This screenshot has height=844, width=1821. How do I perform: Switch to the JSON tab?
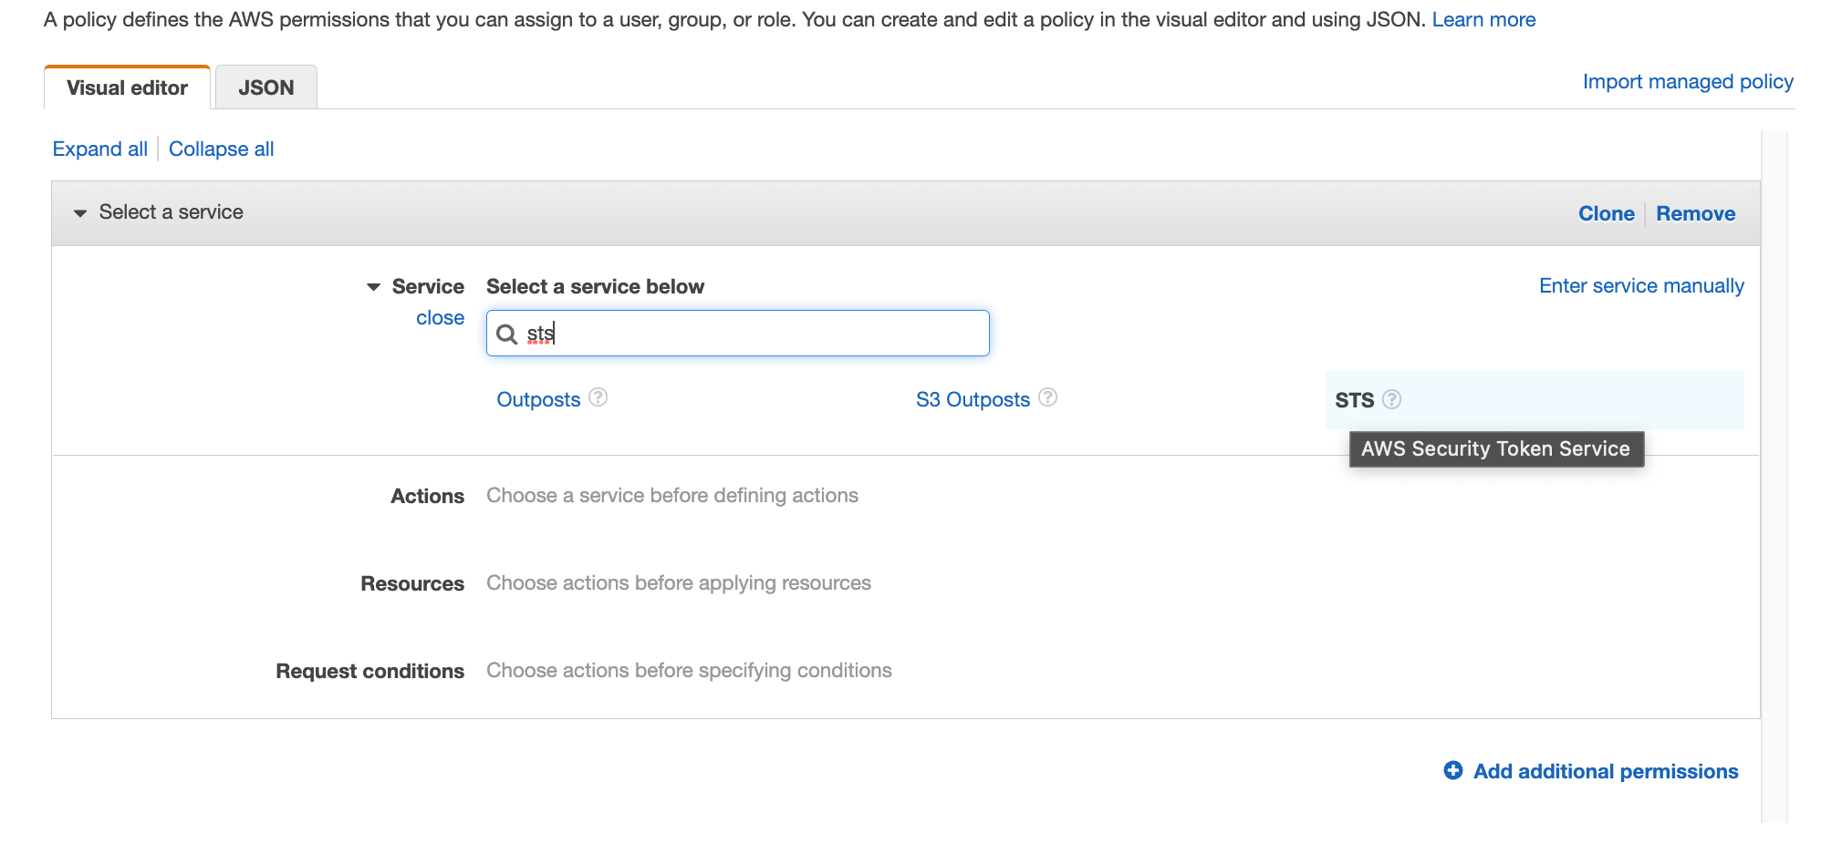tap(265, 87)
